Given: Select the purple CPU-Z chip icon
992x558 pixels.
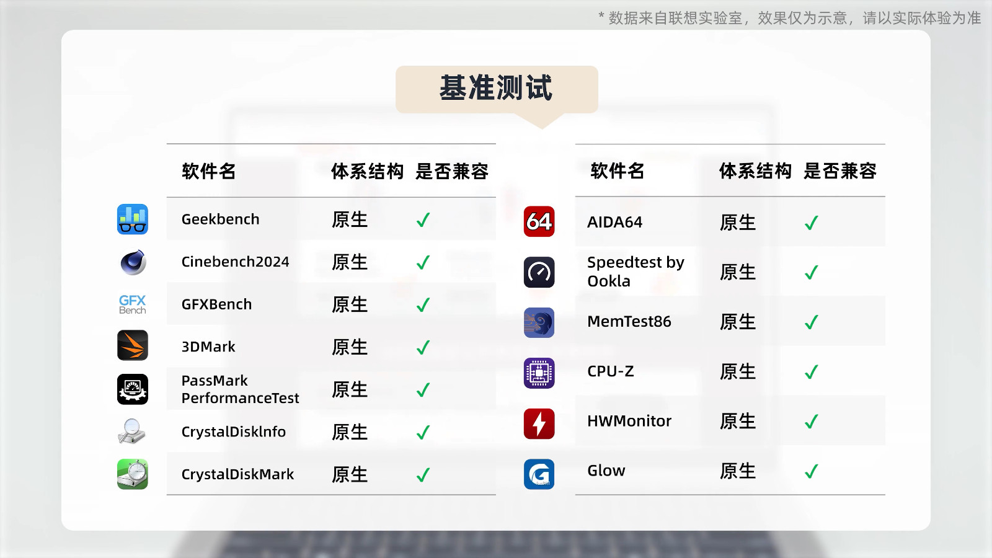Looking at the screenshot, I should click(x=539, y=373).
